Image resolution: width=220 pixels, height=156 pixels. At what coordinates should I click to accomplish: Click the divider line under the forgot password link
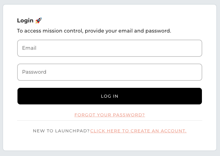(x=109, y=120)
